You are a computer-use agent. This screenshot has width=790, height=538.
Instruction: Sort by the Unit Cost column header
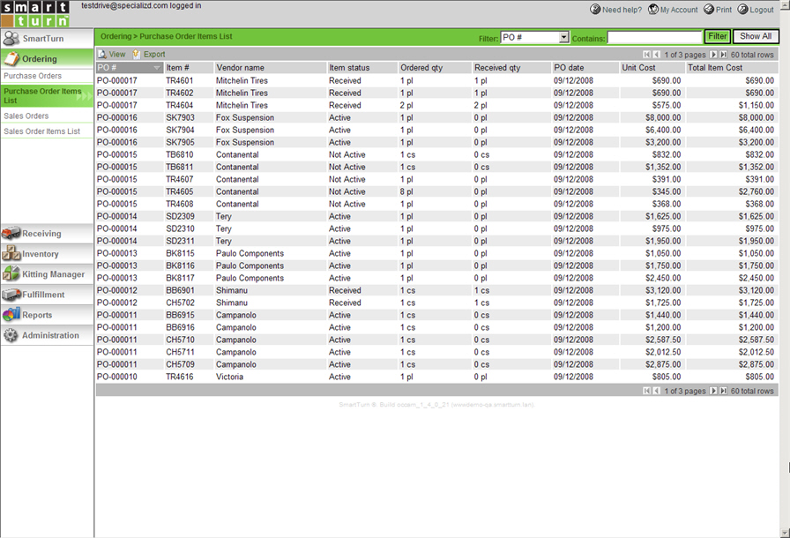point(652,68)
